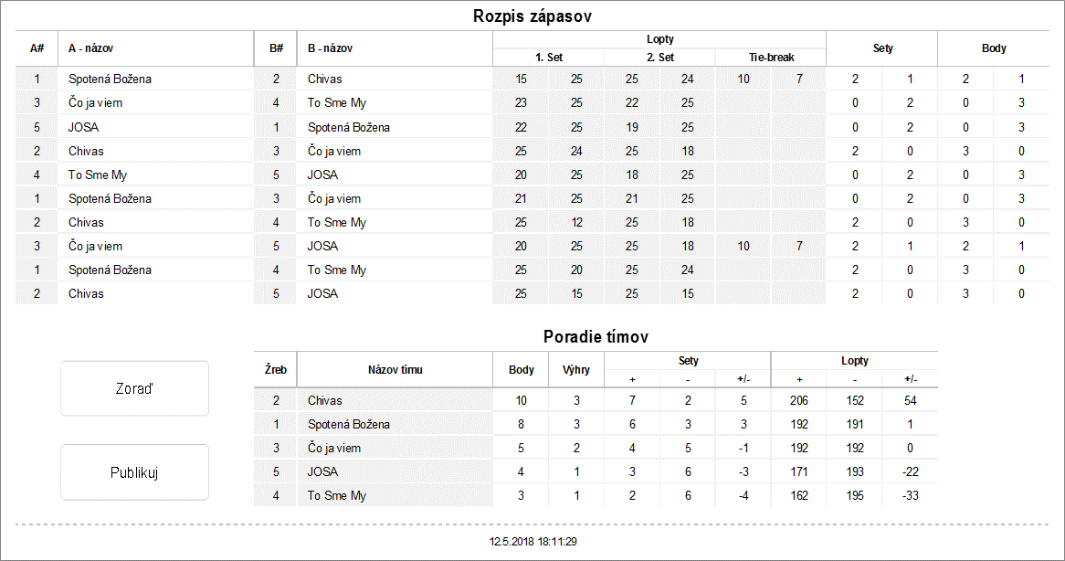
Task: Click the 'Názov tímu' column header
Action: coord(395,370)
